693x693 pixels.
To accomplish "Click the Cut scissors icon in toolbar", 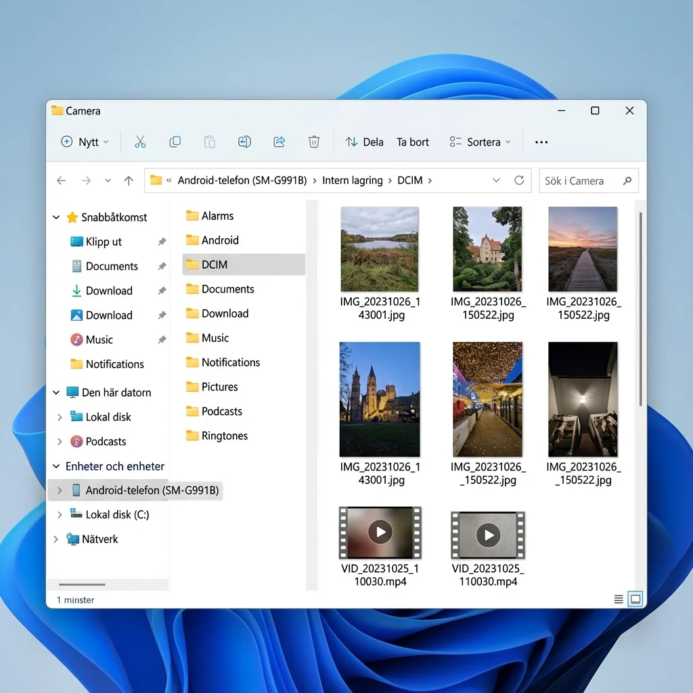I will click(x=140, y=142).
